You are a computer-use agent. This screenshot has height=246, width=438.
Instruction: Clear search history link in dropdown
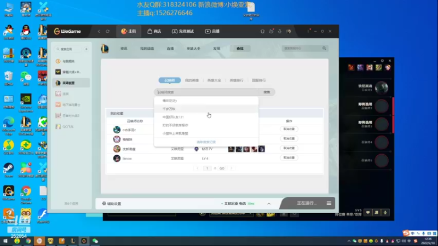tap(206, 142)
